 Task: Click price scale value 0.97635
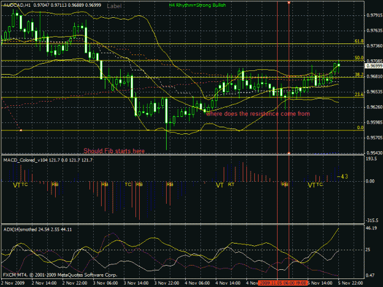coord(374,31)
